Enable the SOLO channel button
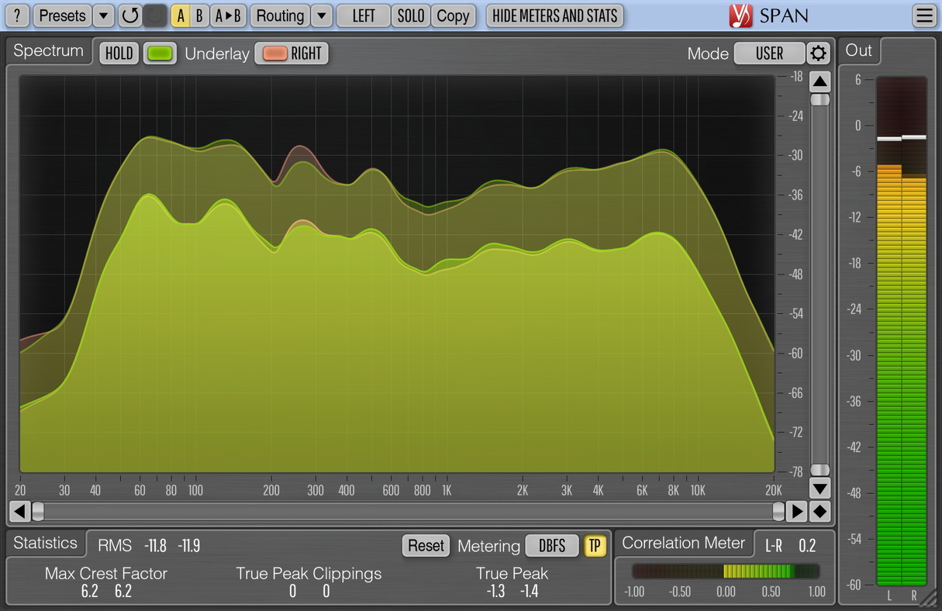 (411, 16)
